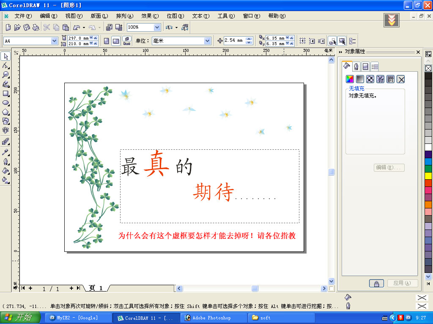Select No Fill X icon

[x=401, y=79]
